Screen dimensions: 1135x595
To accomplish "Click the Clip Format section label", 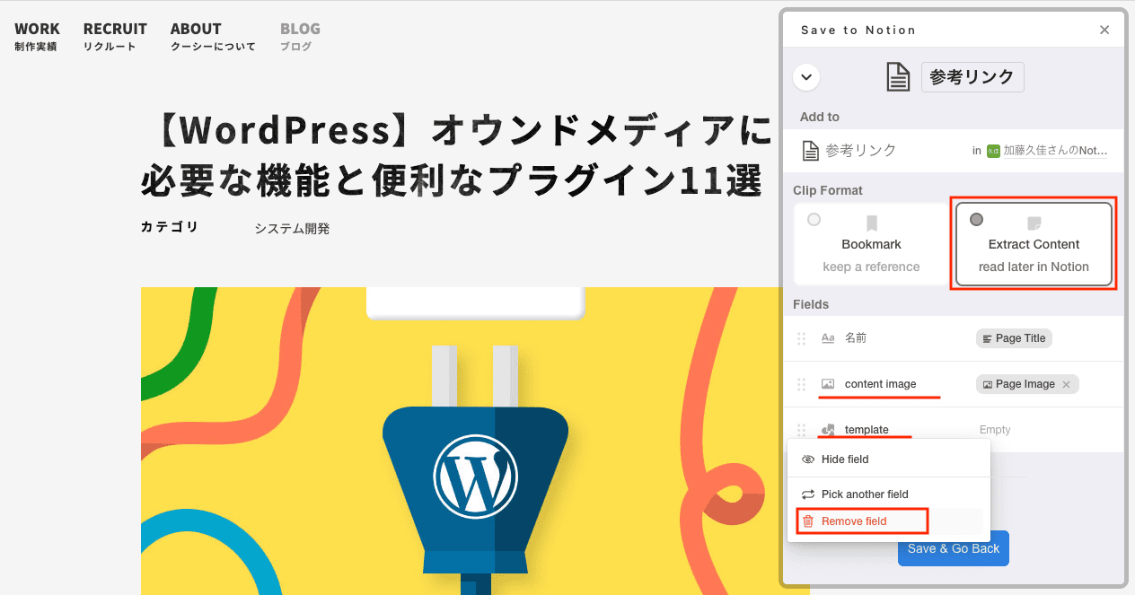I will tap(828, 190).
